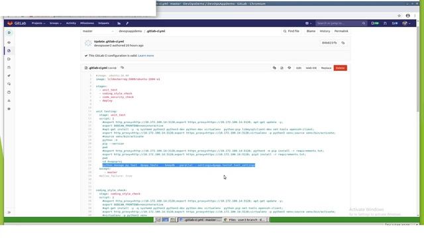Viewport: 424px width, 238px height.
Task: Click the copy source icon in file toolbar
Action: [x=274, y=68]
